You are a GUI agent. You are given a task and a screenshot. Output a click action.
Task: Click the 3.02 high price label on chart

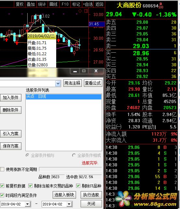tap(46, 16)
